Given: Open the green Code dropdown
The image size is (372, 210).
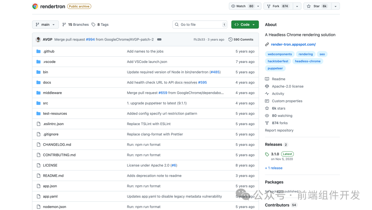Looking at the screenshot, I should [245, 25].
